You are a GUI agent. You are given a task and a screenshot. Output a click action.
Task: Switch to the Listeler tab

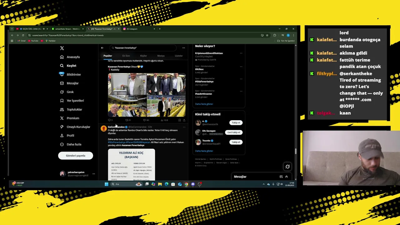click(179, 56)
